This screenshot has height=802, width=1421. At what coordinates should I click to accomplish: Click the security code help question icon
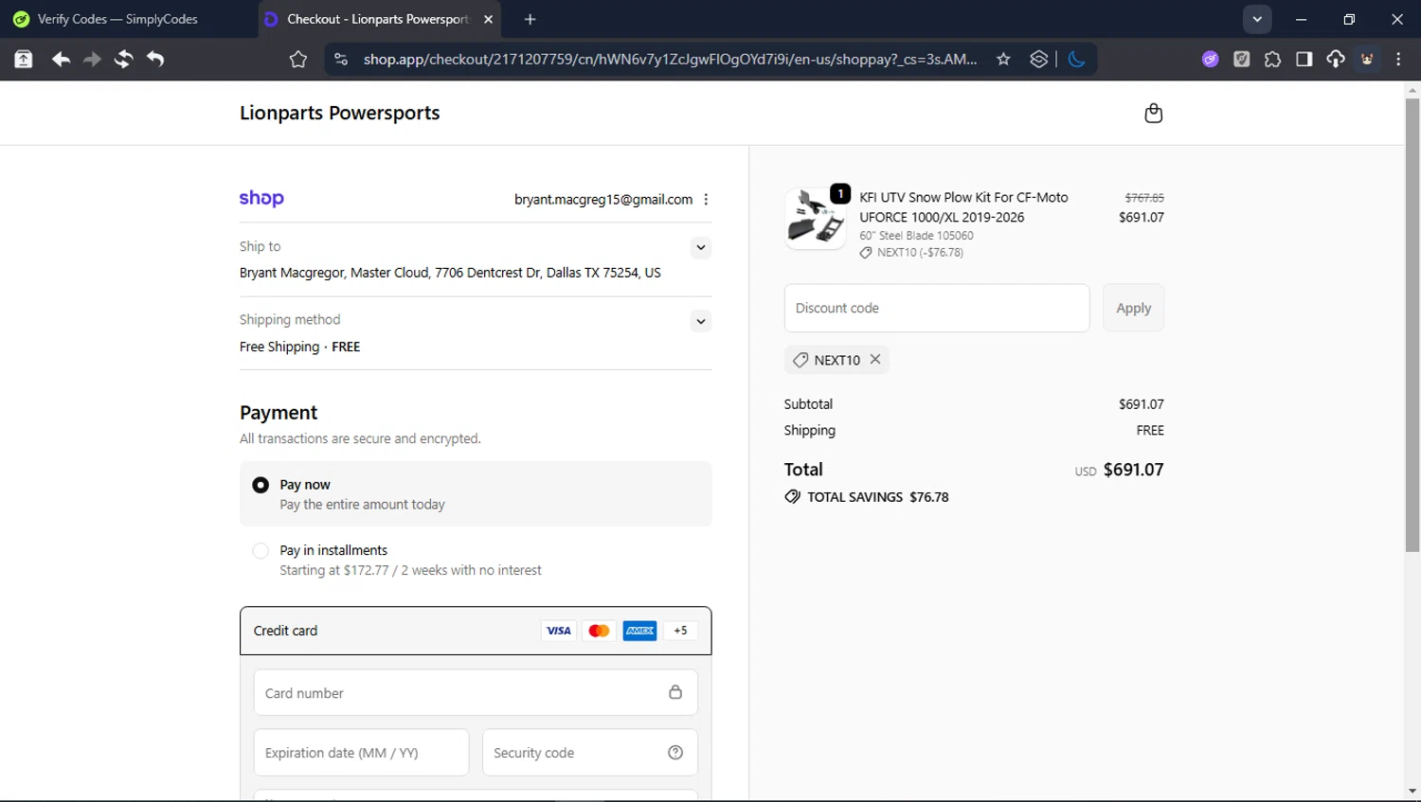pyautogui.click(x=675, y=753)
